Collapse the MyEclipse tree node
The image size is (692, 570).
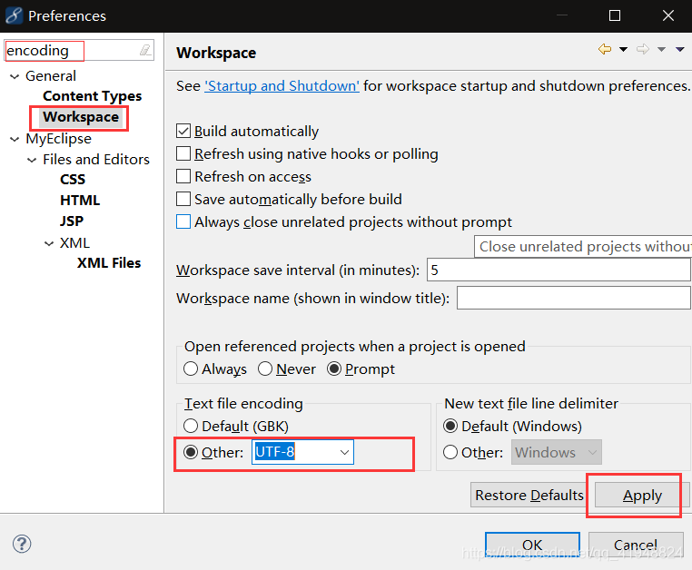pos(15,139)
